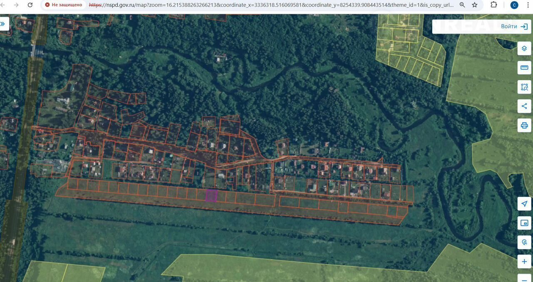Open the browser zoom magnifier icon
Image resolution: width=533 pixels, height=282 pixels.
coord(462,5)
